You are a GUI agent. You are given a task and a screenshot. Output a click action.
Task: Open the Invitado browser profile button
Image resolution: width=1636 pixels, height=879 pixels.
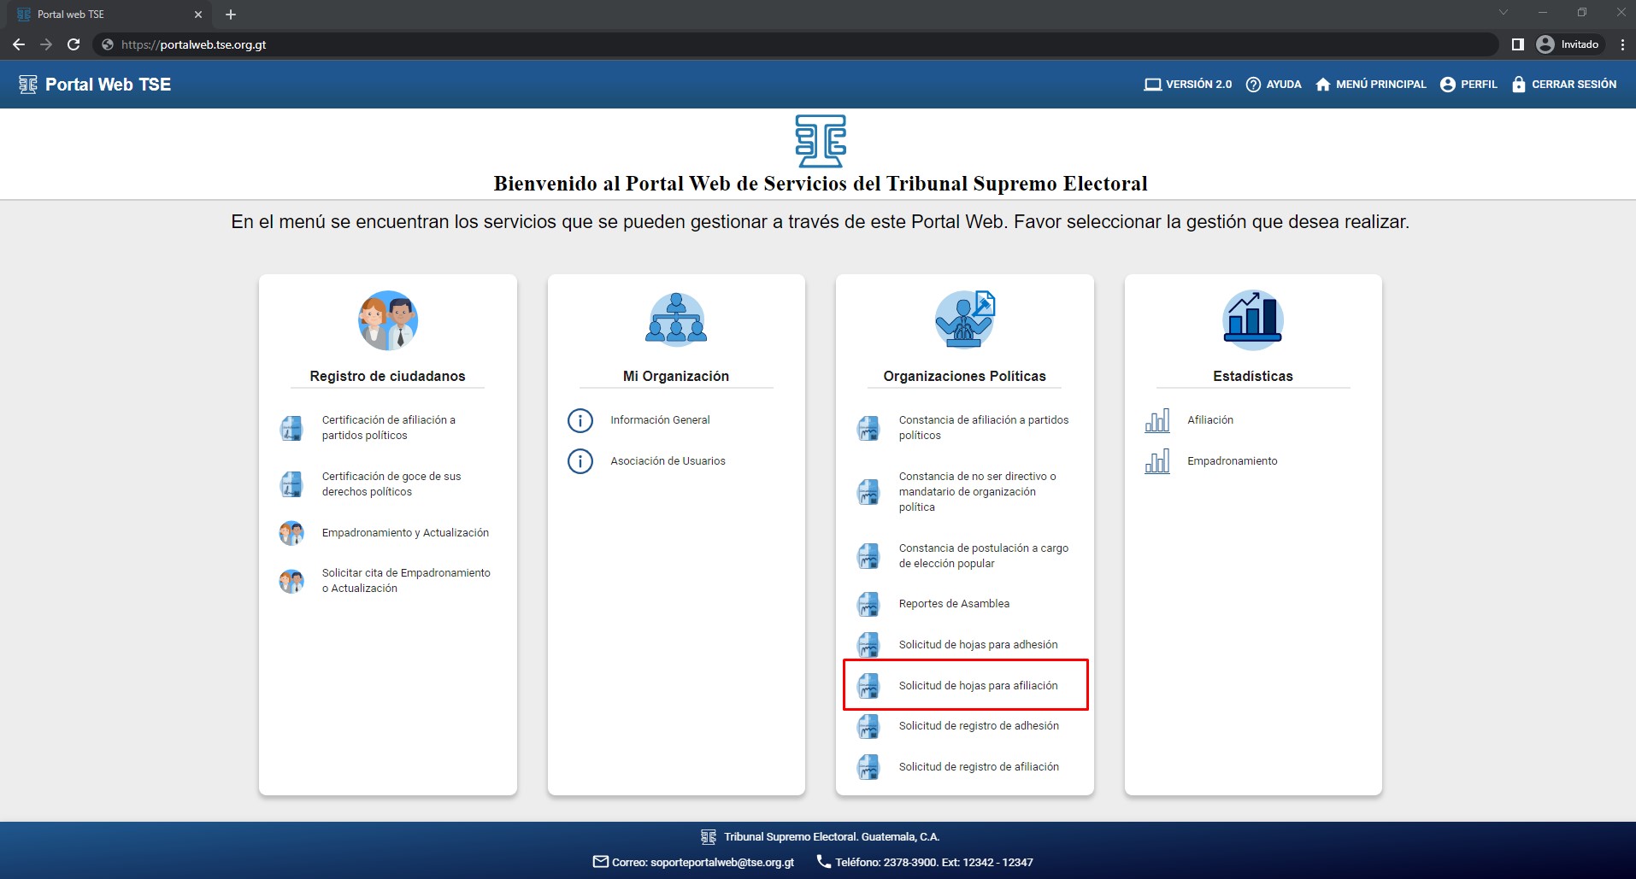coord(1568,44)
